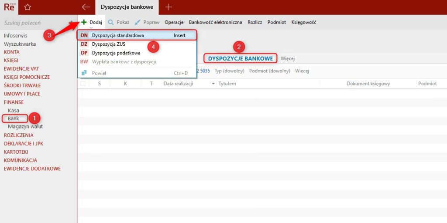The width and height of the screenshot is (447, 223).
Task: Switch to the DYSPOZYCJE BANKOWE tab
Action: pos(241,58)
